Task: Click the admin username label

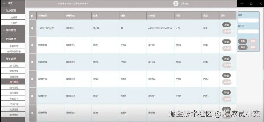Action: 185,4
